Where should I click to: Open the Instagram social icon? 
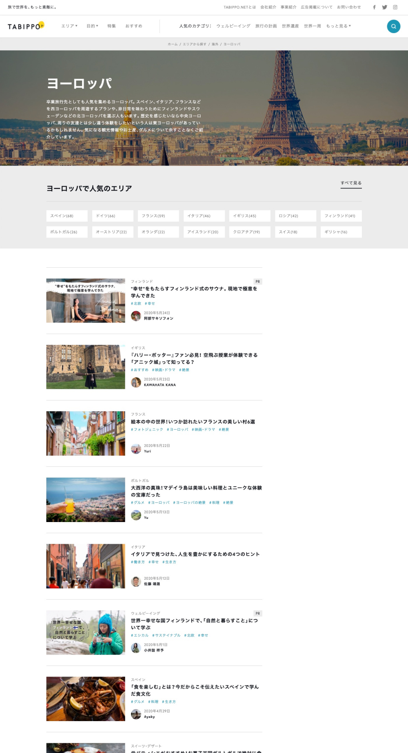click(x=395, y=7)
